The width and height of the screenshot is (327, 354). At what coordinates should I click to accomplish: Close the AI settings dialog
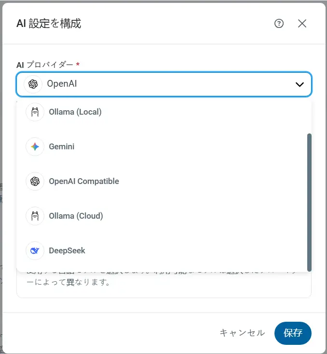click(x=302, y=24)
